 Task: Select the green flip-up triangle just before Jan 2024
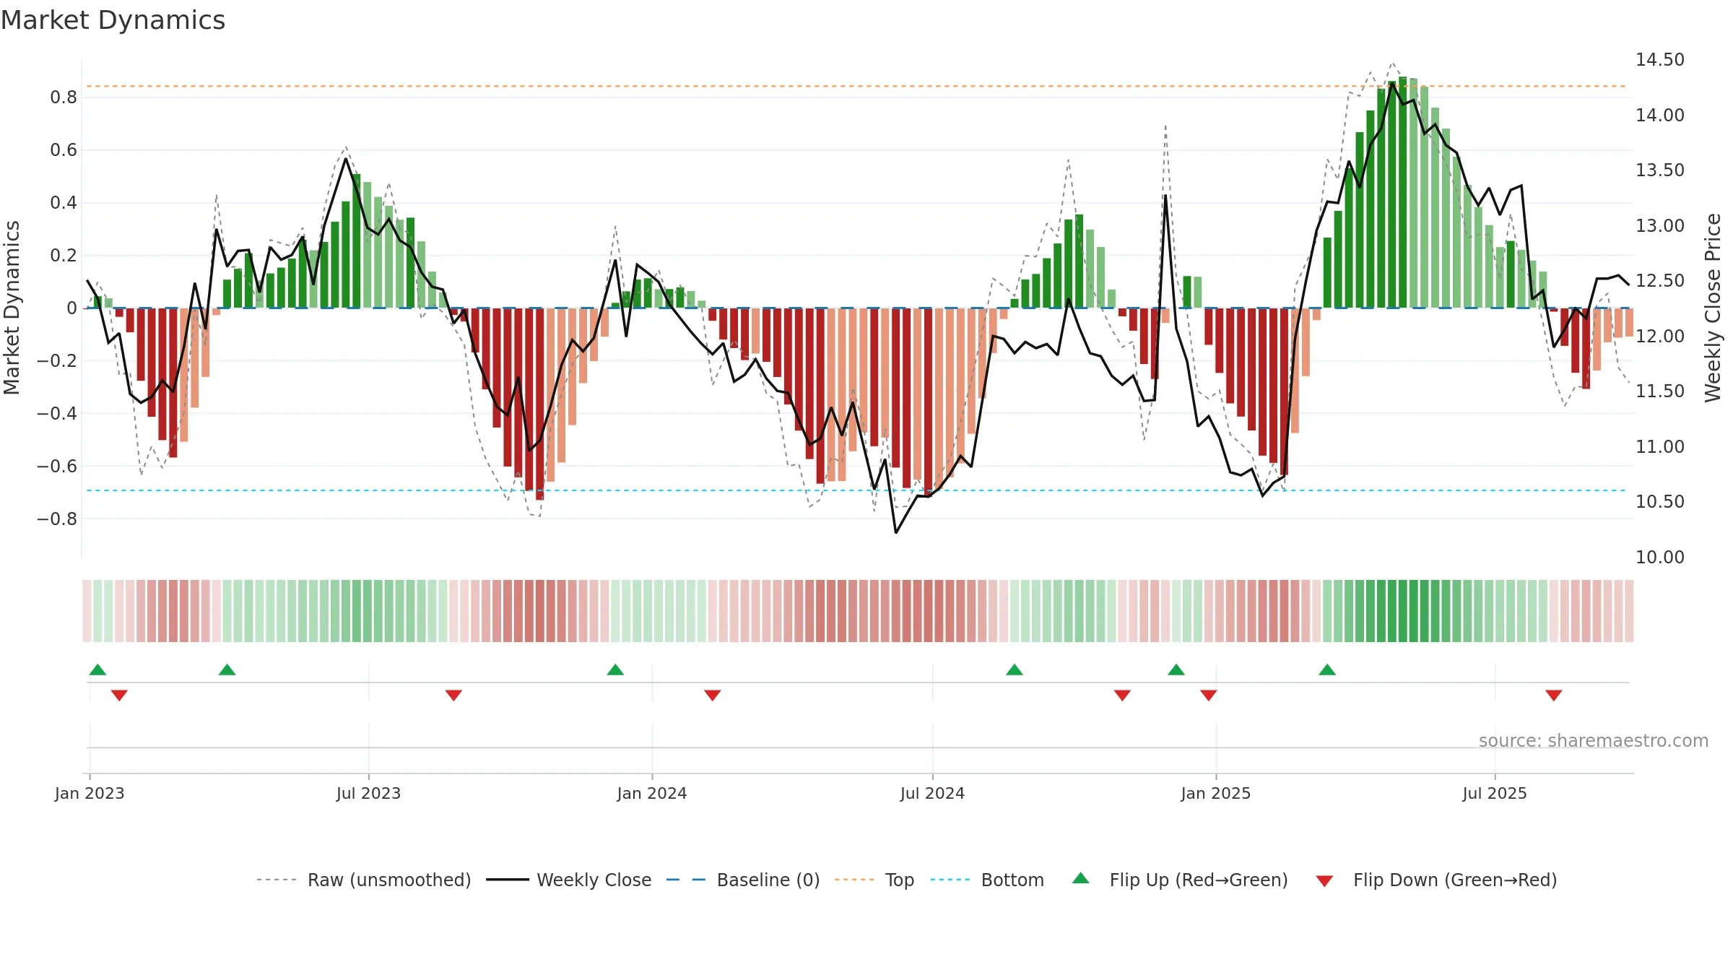[x=615, y=669]
